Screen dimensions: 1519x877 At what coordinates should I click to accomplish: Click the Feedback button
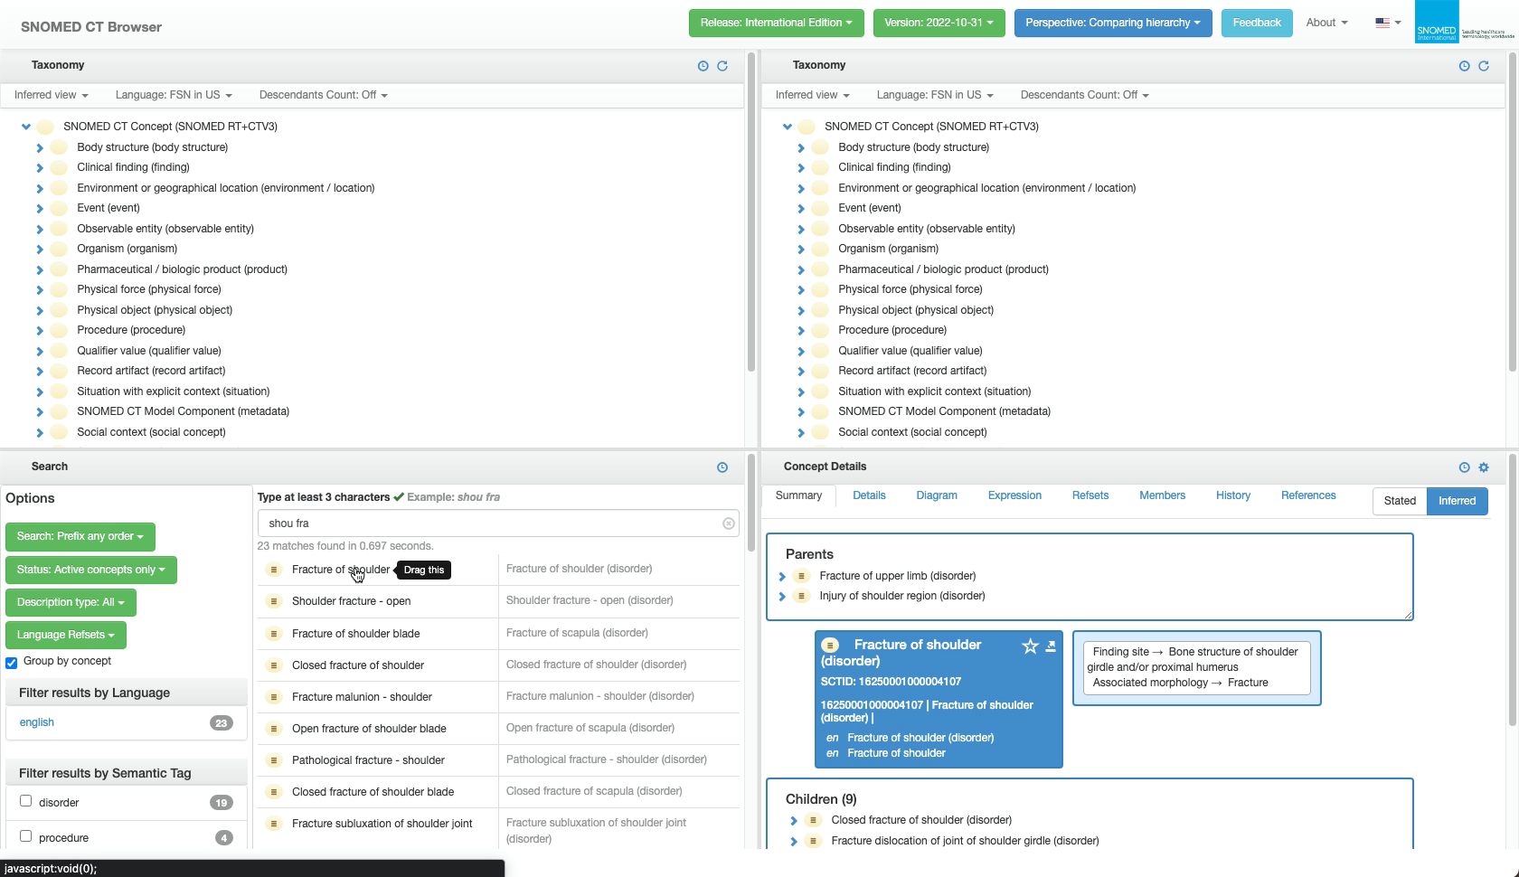click(1257, 23)
